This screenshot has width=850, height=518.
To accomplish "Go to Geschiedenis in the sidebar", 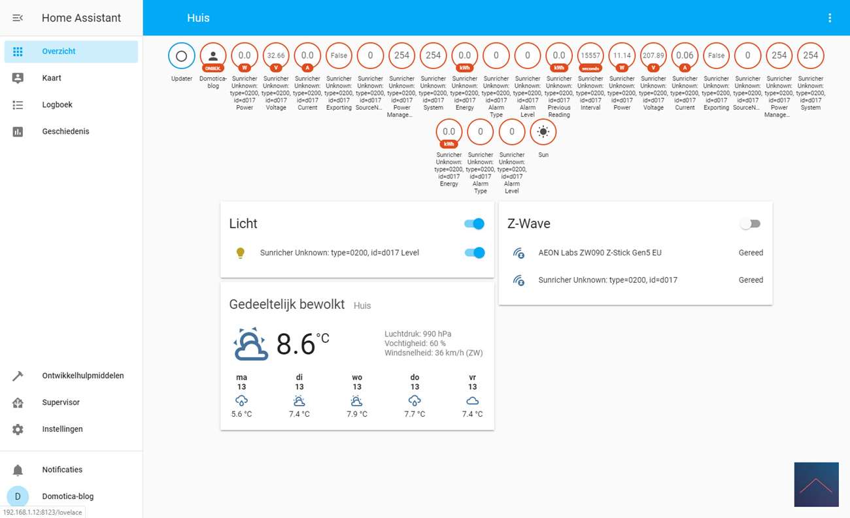I will [x=65, y=131].
